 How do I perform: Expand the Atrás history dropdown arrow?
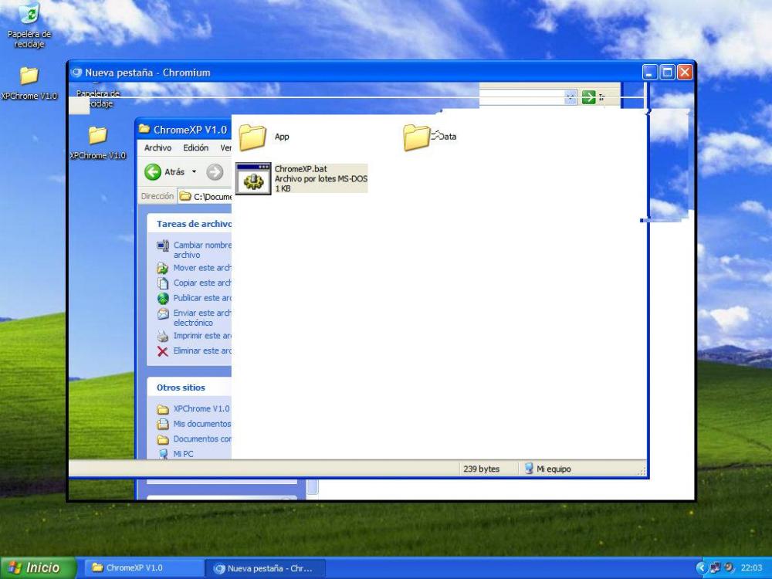[195, 172]
